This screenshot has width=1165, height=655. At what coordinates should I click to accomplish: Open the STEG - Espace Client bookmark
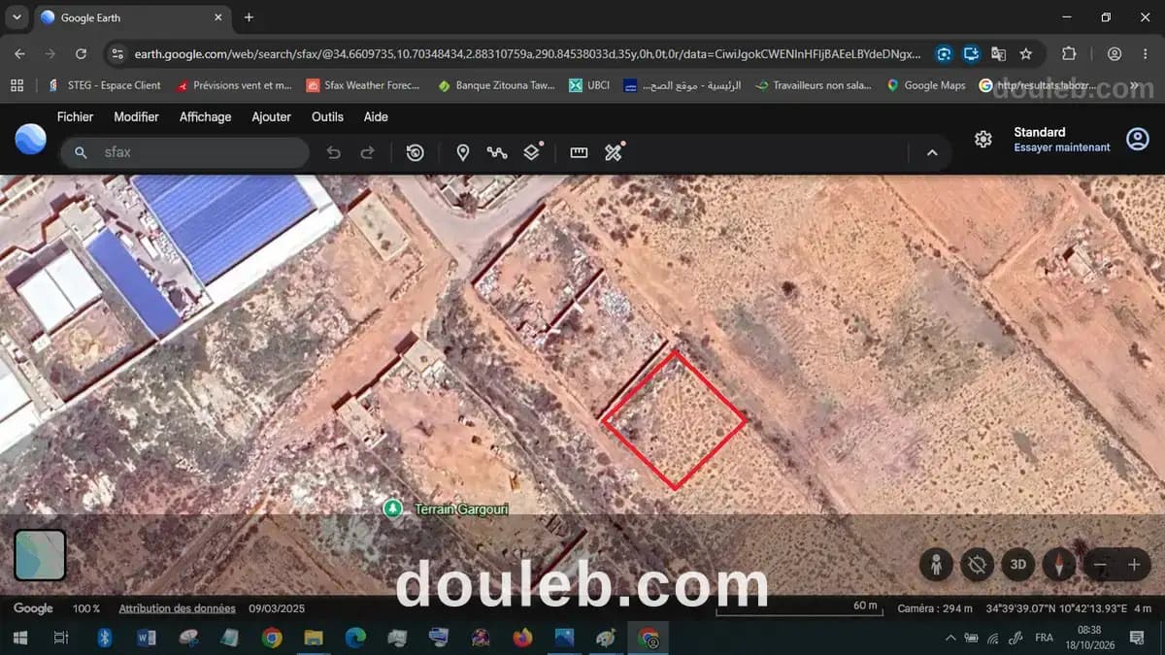(104, 85)
